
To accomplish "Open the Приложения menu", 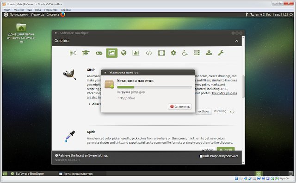I will pyautogui.click(x=19, y=14).
